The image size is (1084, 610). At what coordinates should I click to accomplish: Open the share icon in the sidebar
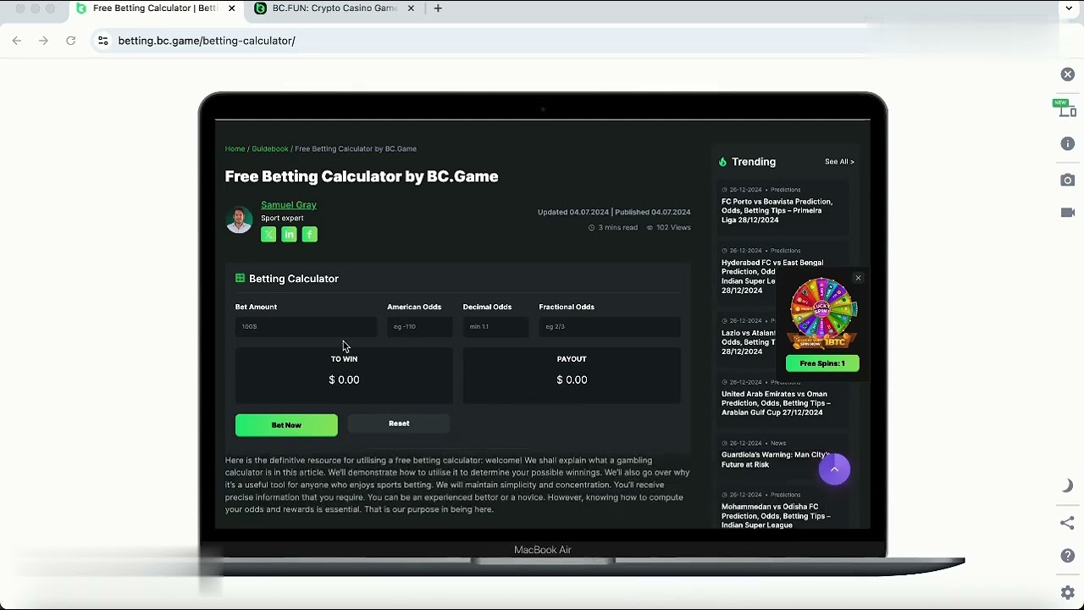(1068, 523)
